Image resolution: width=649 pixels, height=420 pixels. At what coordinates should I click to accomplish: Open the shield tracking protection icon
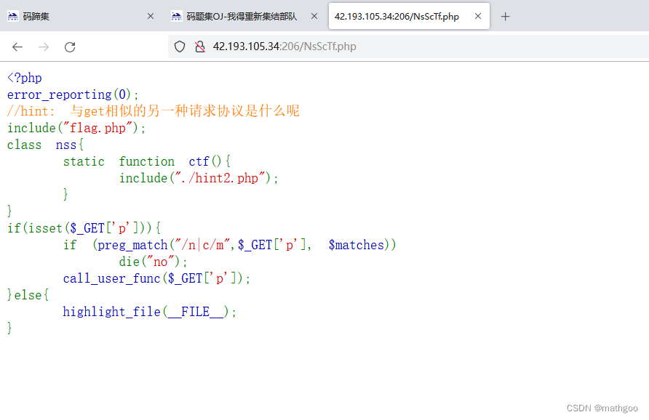(x=180, y=47)
